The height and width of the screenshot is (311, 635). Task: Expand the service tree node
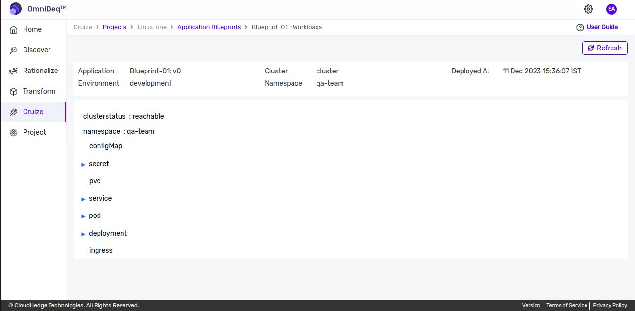pos(83,199)
